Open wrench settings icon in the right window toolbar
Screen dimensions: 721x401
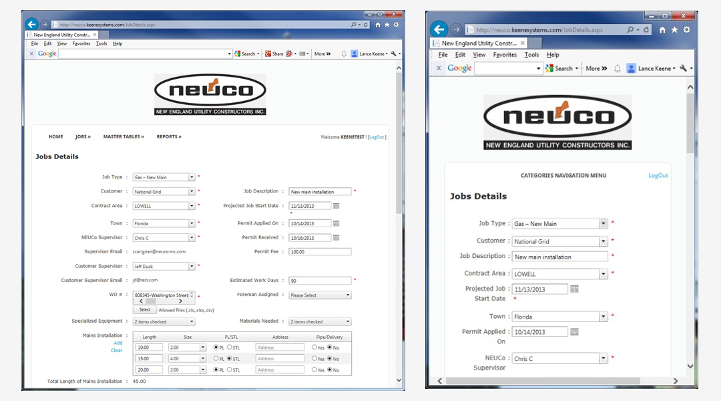683,68
